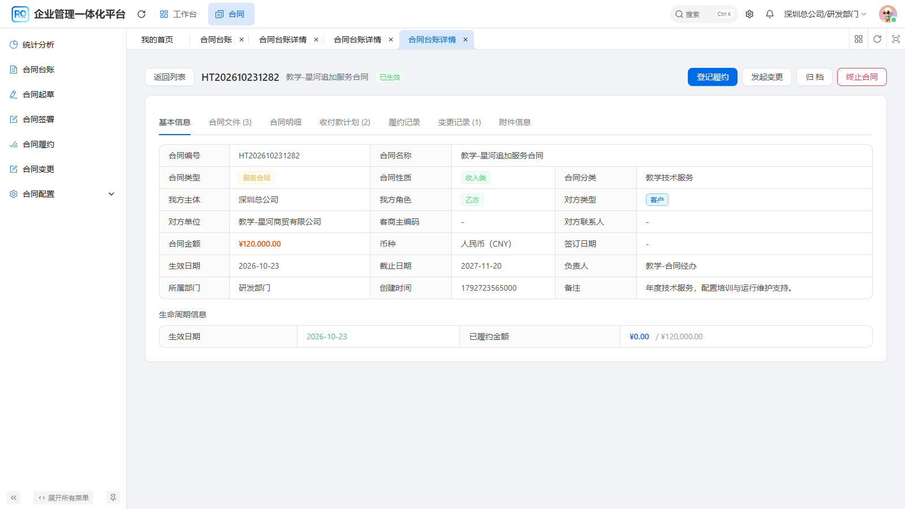Image resolution: width=905 pixels, height=509 pixels.
Task: Open the 深圳总公司/研发部门 organization dropdown
Action: pos(825,14)
